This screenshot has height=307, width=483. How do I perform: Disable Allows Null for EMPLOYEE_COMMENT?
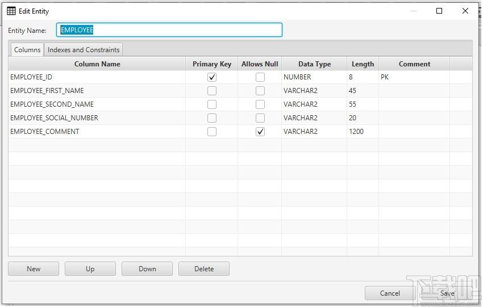260,132
